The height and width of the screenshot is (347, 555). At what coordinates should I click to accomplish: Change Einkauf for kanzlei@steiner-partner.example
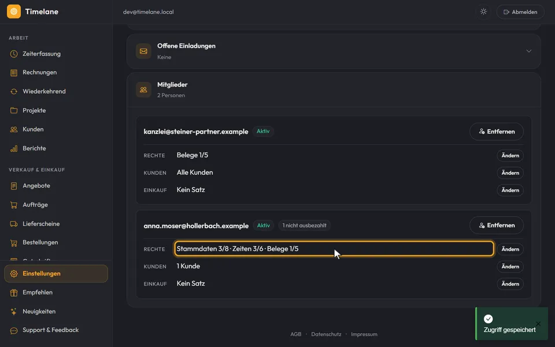510,190
